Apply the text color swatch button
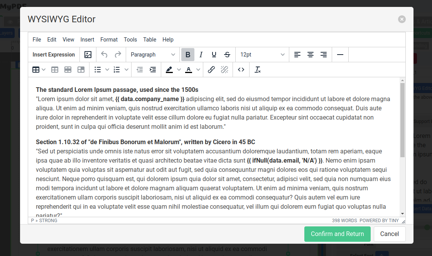432x256 pixels. click(188, 70)
